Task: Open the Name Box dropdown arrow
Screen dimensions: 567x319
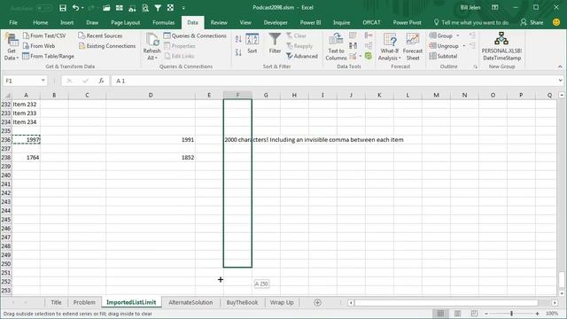Action: pyautogui.click(x=43, y=81)
